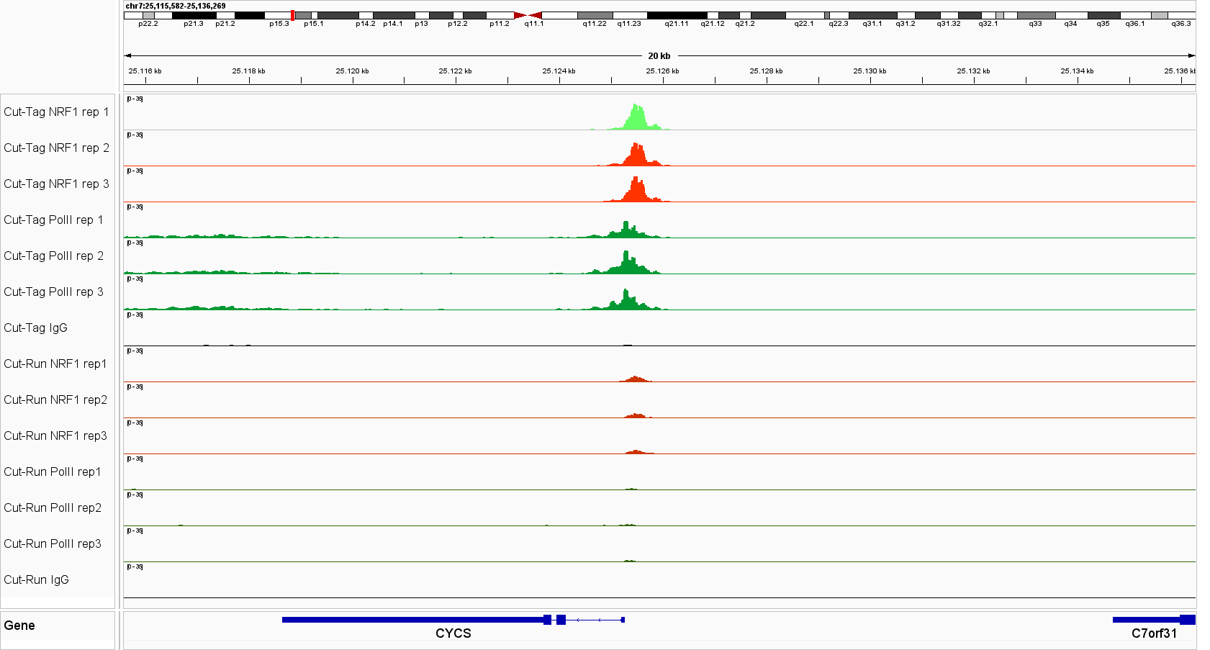Click the 25.120 kb position on the ruler
Viewport: 1210px width, 650px height.
[x=352, y=71]
